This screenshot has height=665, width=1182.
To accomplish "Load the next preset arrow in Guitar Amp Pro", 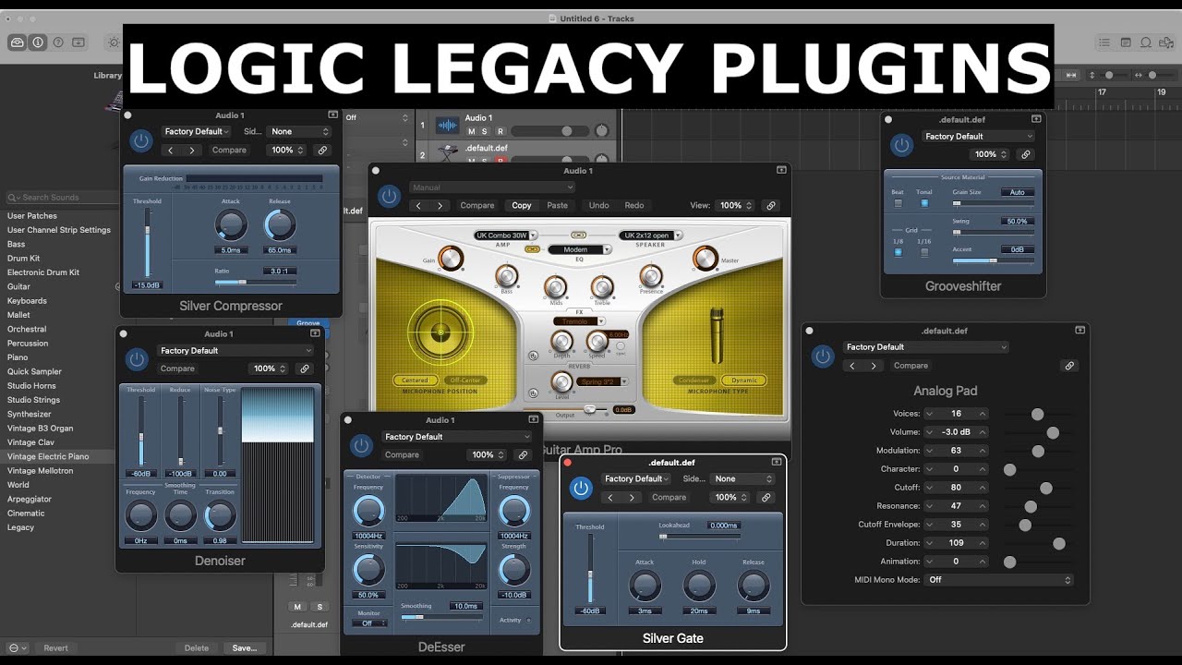I will (440, 205).
